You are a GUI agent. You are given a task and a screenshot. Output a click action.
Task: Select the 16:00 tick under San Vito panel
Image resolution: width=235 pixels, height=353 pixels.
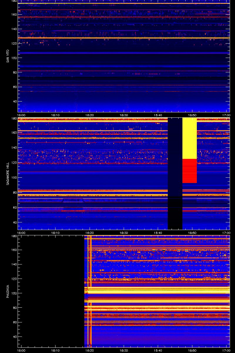click(x=21, y=115)
